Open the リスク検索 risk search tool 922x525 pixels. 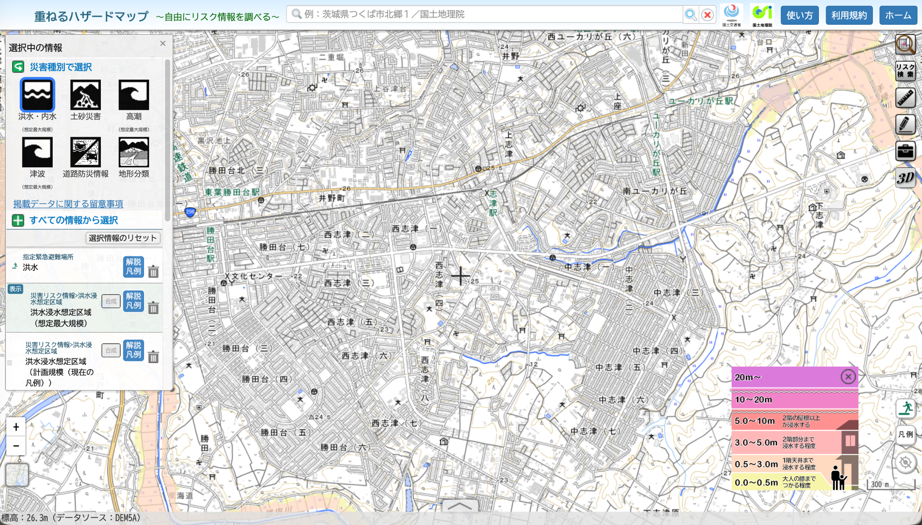[905, 71]
